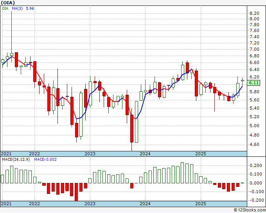This screenshot has height=213, width=266.
Task: Click the 2025 label on MACD axis
Action: (x=201, y=204)
